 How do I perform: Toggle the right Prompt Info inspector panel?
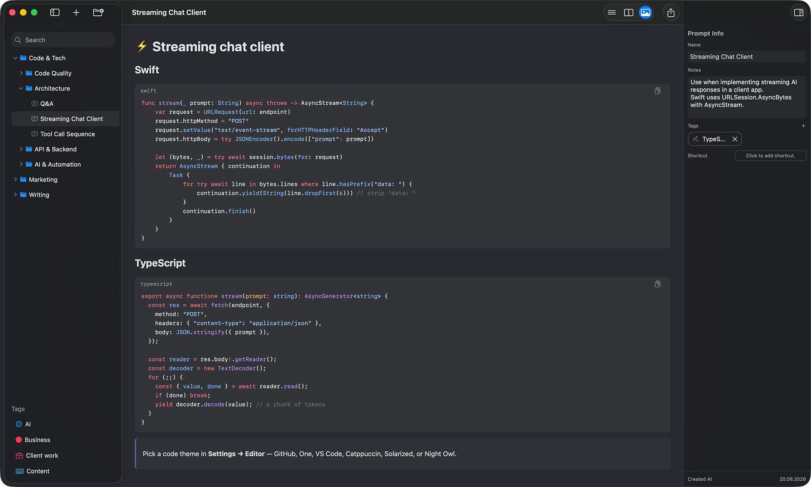point(798,13)
